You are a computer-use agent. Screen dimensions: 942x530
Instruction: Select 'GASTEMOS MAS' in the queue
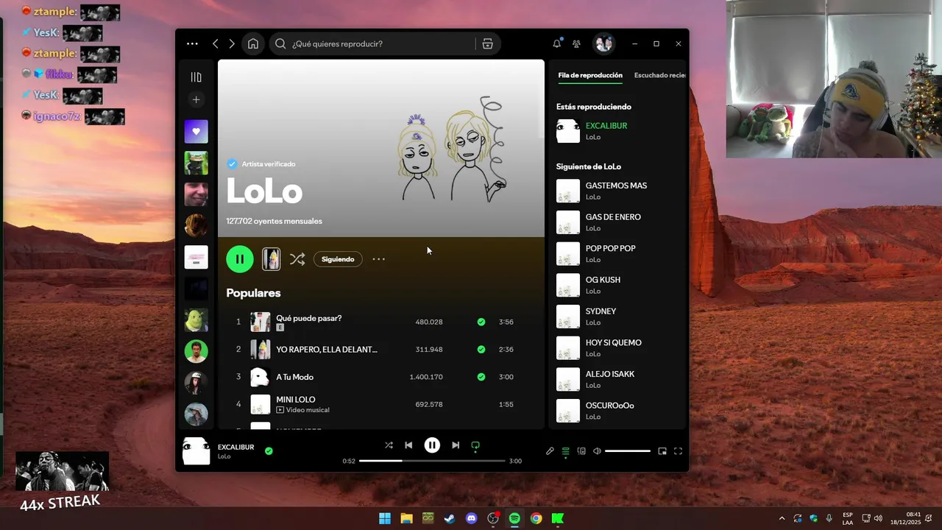tap(618, 191)
